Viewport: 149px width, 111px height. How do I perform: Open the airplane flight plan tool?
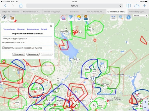[4, 17]
